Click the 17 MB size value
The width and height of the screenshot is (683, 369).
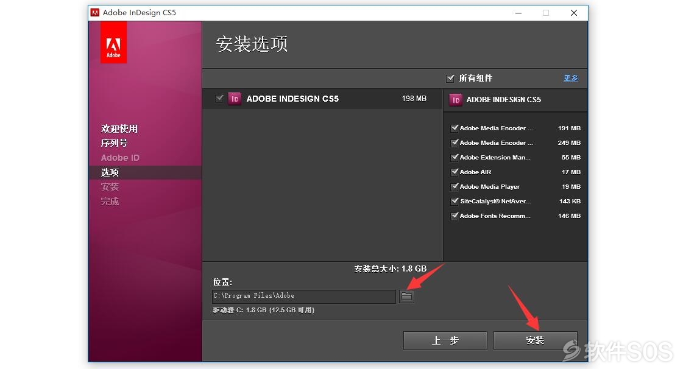pyautogui.click(x=571, y=172)
